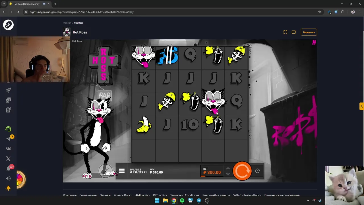364x205 pixels.
Task: Open the Telegram sidebar icon
Action: (8, 139)
